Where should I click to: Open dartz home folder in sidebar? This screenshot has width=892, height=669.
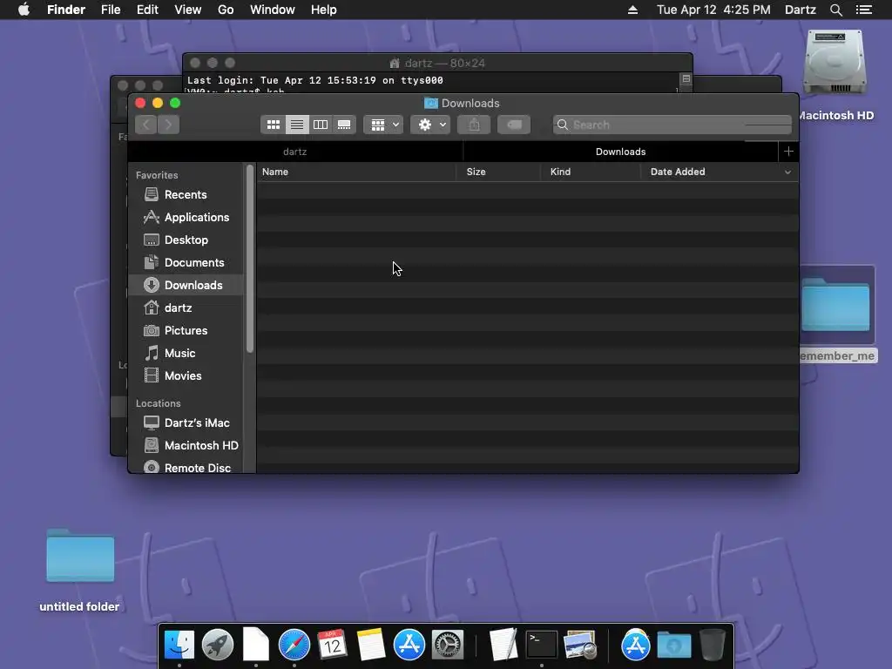point(186,307)
